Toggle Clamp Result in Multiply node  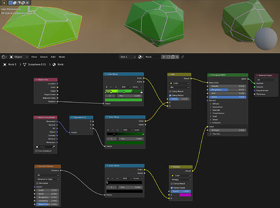(172, 184)
